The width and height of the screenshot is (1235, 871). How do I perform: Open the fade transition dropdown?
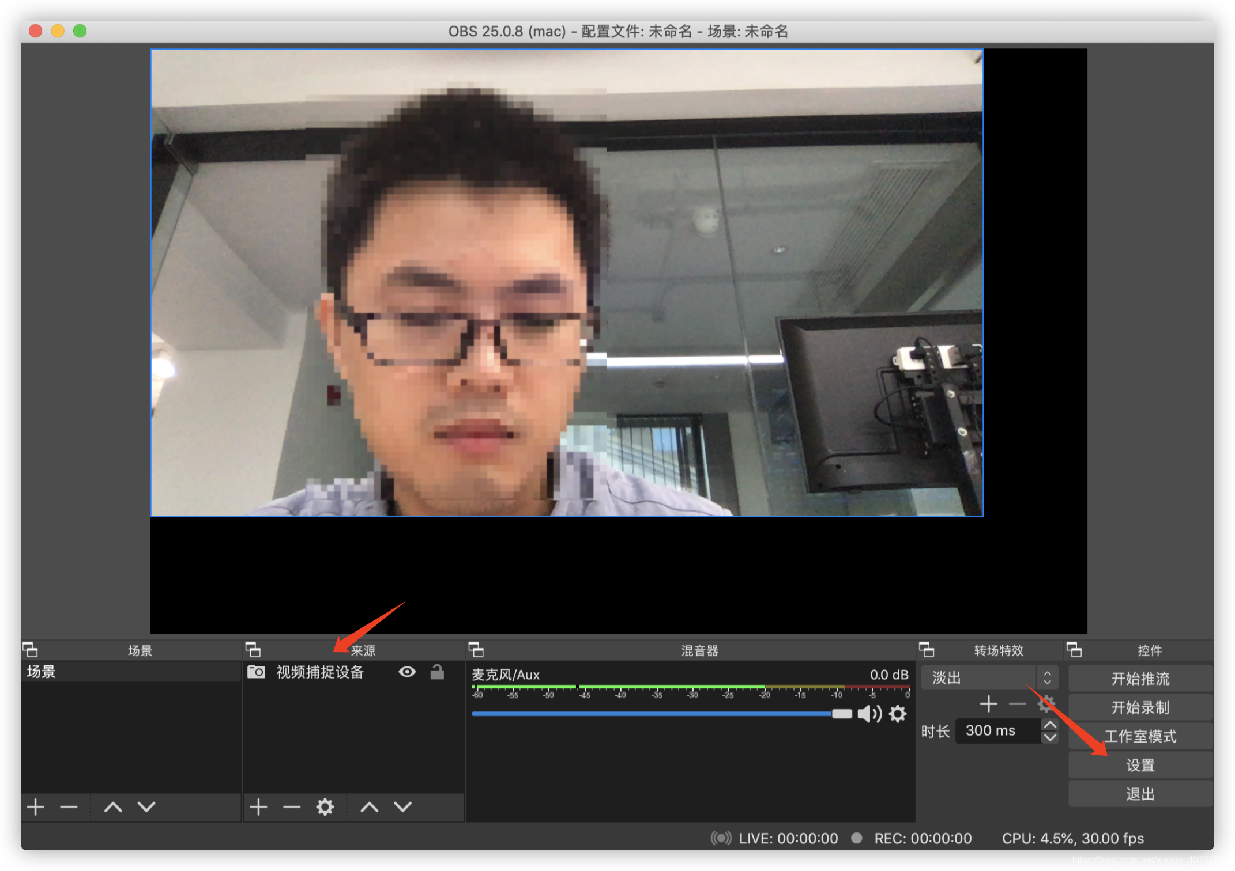coord(989,677)
